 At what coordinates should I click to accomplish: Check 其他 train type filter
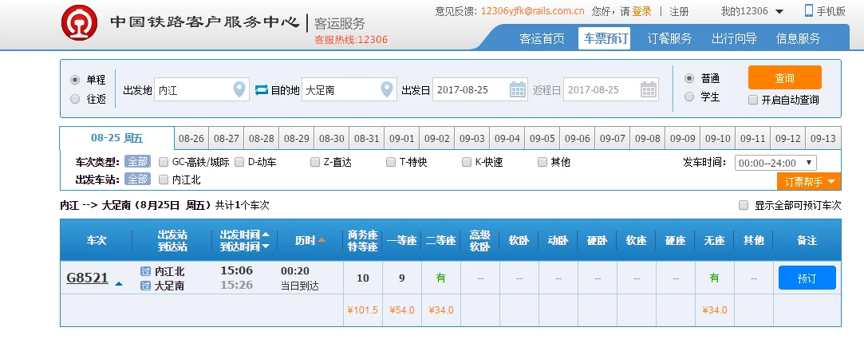(x=542, y=162)
